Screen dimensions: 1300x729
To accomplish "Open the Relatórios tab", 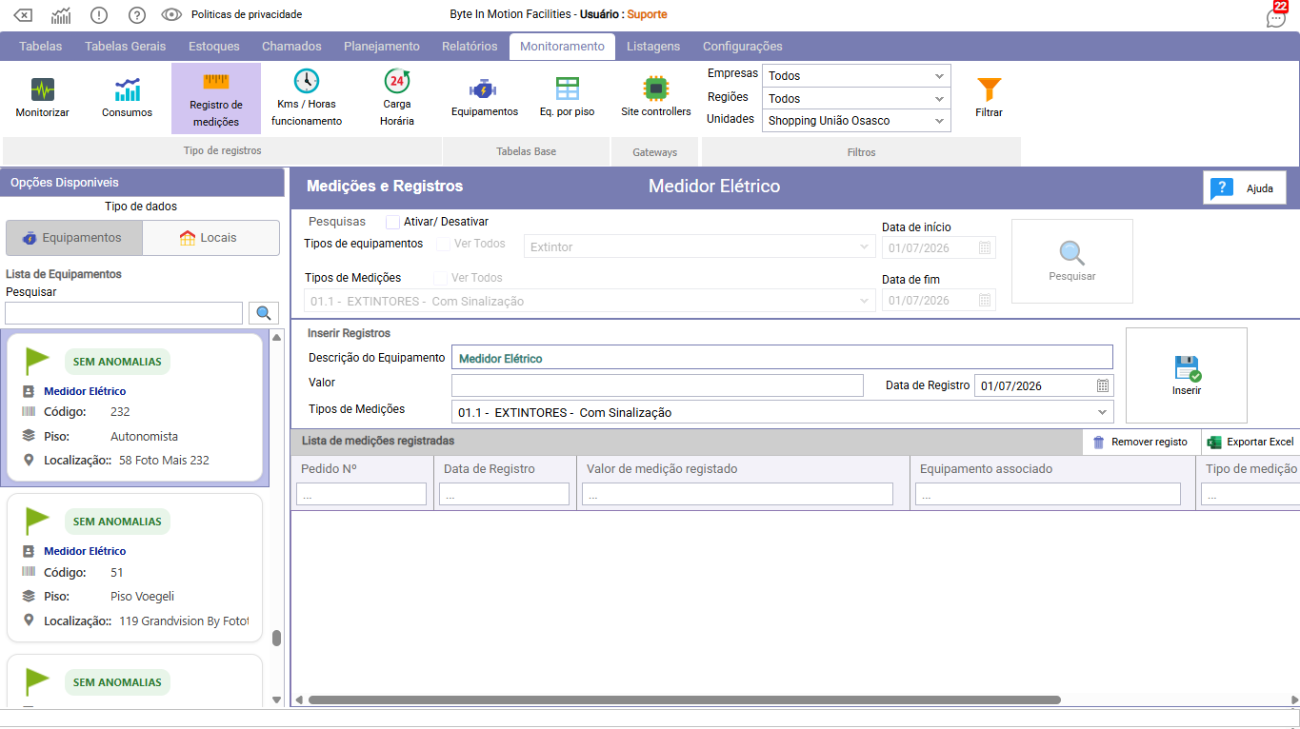I will pyautogui.click(x=470, y=46).
